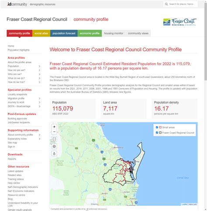
Task: Click the map locate target icon
Action: coord(54,146)
